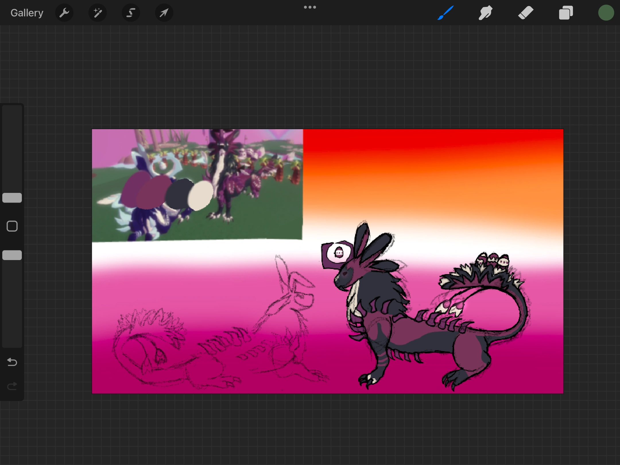Tap the lower sidebar slider handle
620x465 pixels.
click(x=12, y=255)
